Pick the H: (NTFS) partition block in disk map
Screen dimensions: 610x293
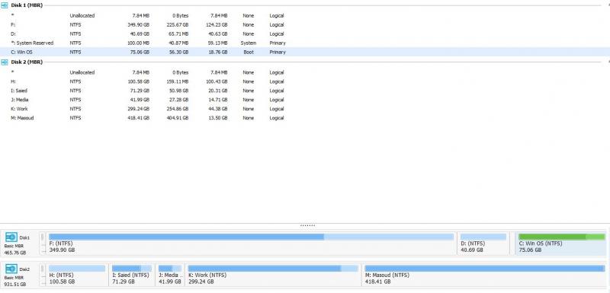[77, 275]
